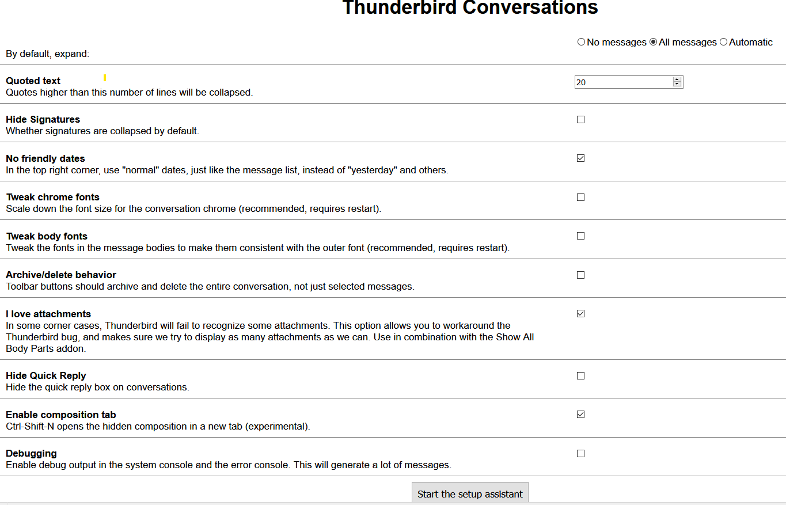Image resolution: width=786 pixels, height=505 pixels.
Task: Click inside the quoted lines number field
Action: coord(616,82)
